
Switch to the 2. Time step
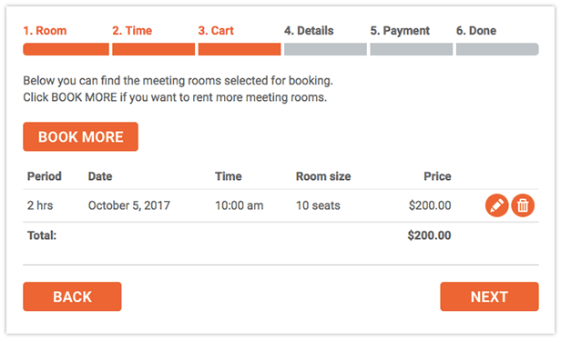[132, 31]
